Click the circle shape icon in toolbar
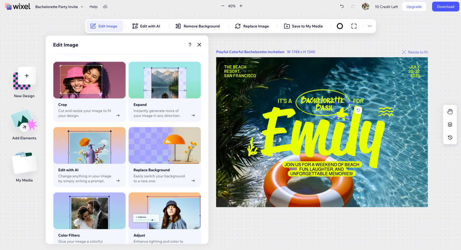 click(340, 26)
